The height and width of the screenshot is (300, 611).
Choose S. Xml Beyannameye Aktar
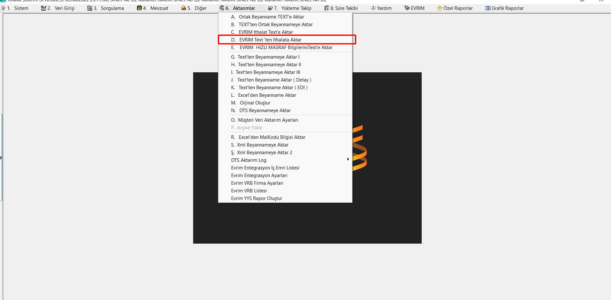pos(285,145)
